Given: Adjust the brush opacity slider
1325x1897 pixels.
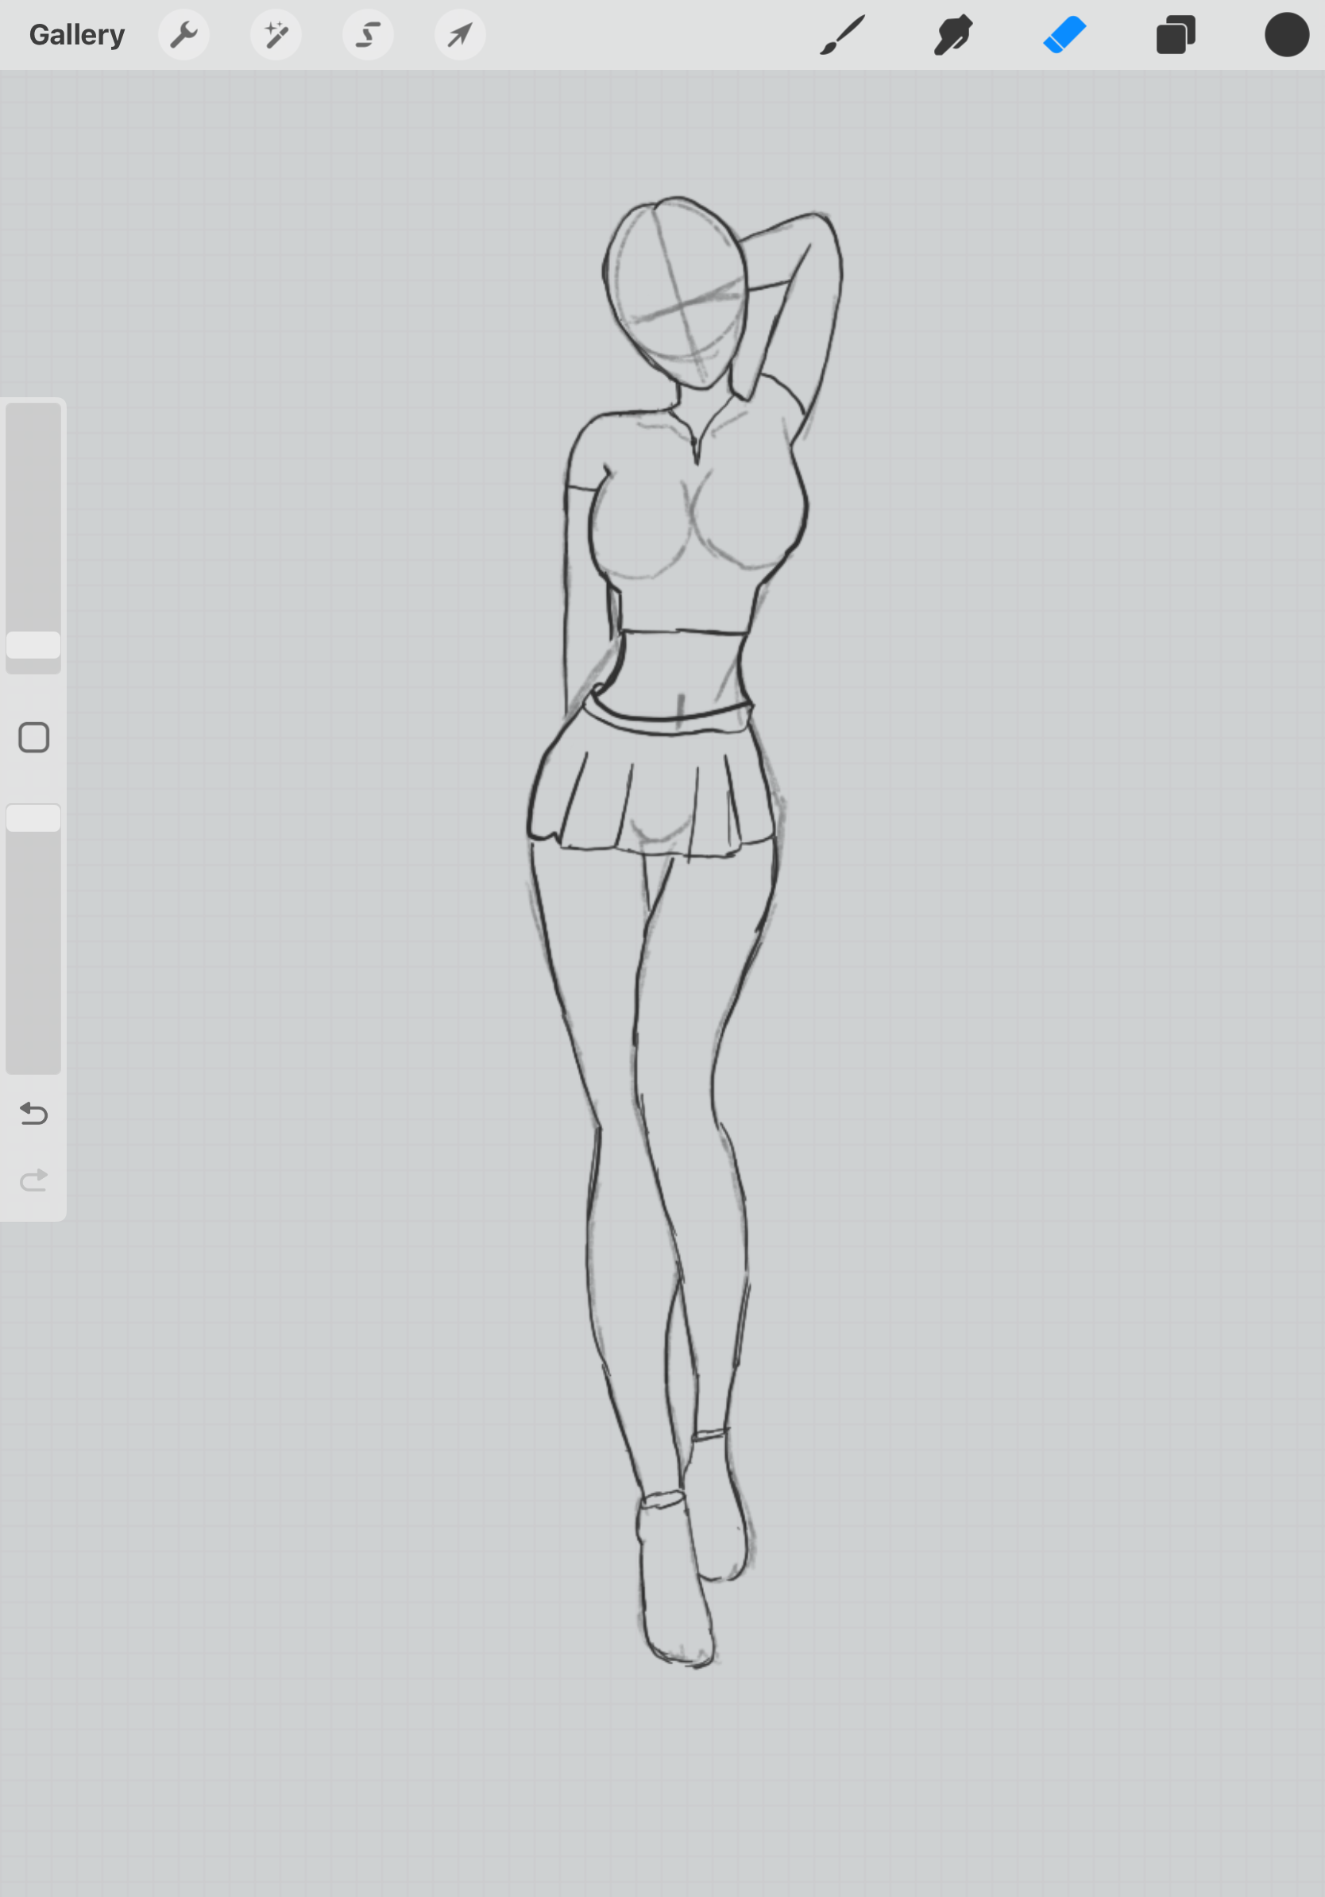Looking at the screenshot, I should click(x=33, y=939).
